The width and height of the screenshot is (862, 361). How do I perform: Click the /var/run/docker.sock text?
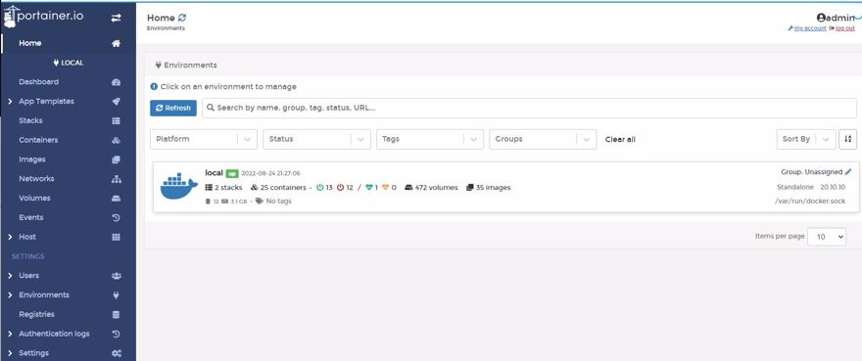[x=810, y=202]
